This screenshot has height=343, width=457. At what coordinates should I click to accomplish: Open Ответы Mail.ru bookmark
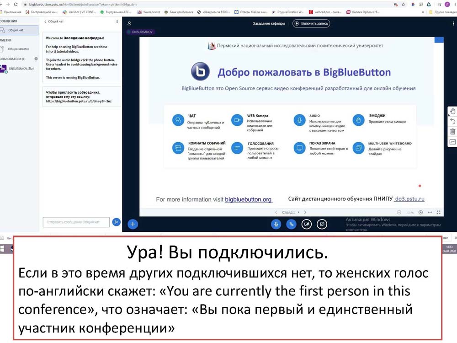(251, 12)
